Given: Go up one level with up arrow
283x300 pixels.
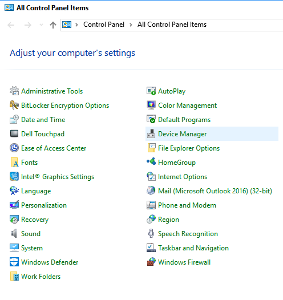Looking at the screenshot, I should (x=53, y=25).
